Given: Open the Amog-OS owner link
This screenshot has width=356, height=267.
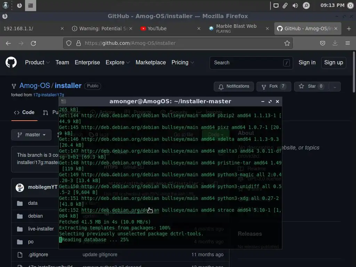Looking at the screenshot, I should pyautogui.click(x=34, y=86).
